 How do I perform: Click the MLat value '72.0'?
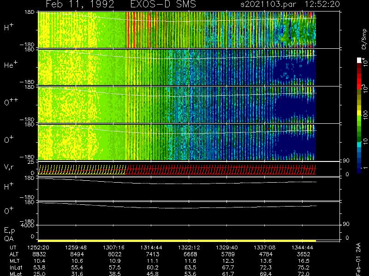click(x=304, y=274)
